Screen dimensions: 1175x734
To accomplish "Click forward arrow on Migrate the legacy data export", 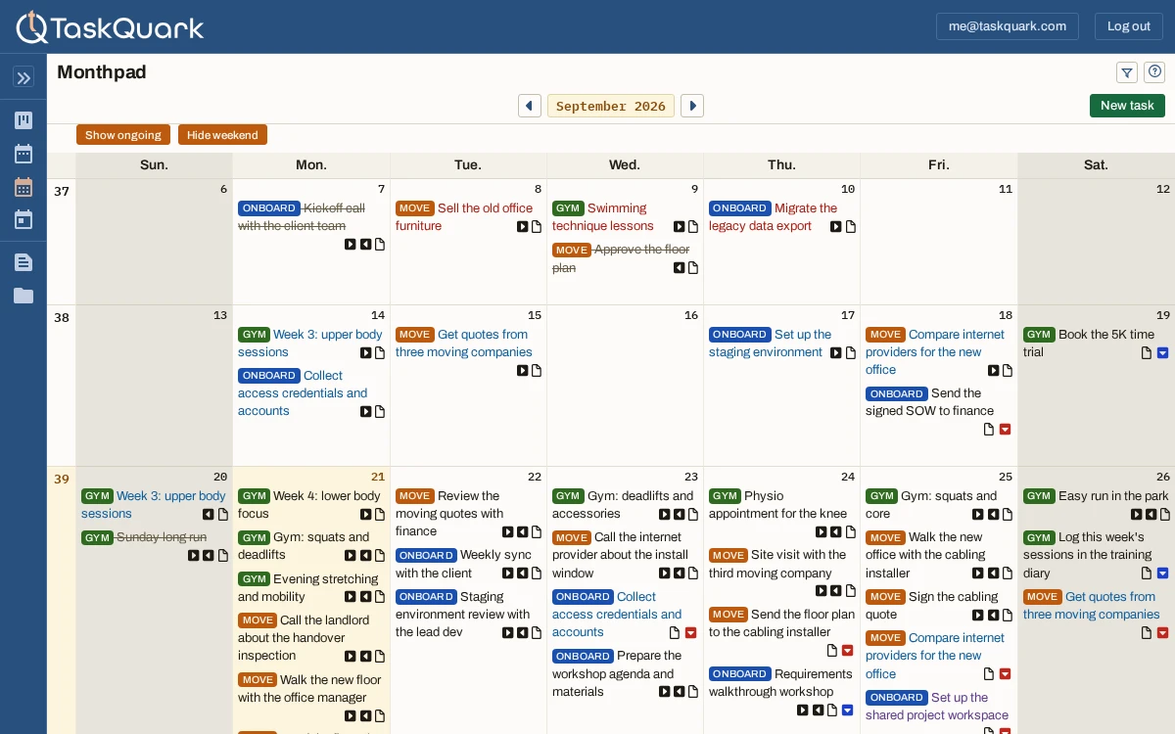I will pyautogui.click(x=836, y=227).
